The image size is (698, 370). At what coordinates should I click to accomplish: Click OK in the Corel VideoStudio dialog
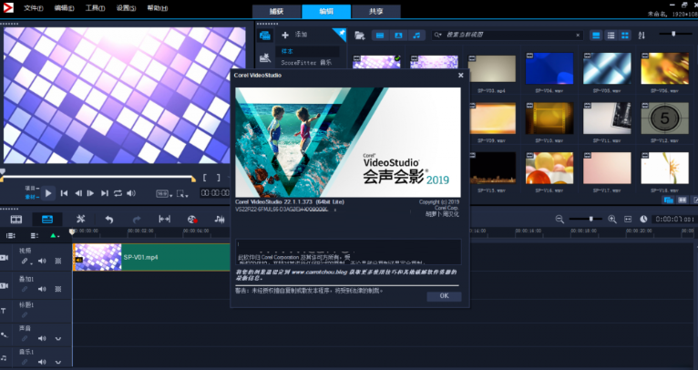(444, 296)
